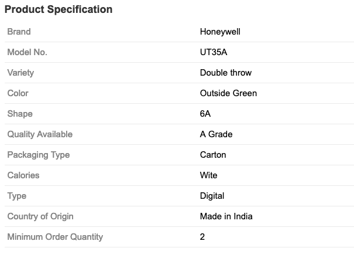Click the Variety label

(20, 73)
